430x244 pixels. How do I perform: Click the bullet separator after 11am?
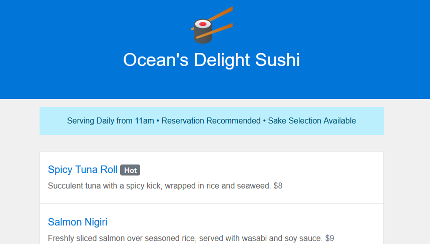[158, 121]
